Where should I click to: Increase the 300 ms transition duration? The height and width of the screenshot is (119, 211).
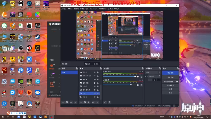[x=159, y=76]
